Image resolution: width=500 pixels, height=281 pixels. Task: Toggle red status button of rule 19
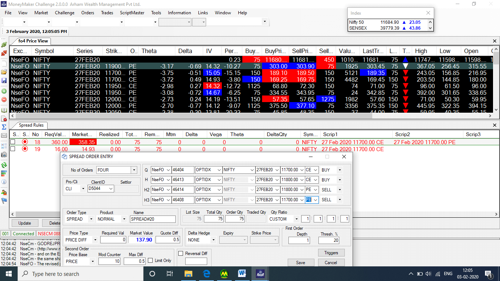tap(25, 149)
